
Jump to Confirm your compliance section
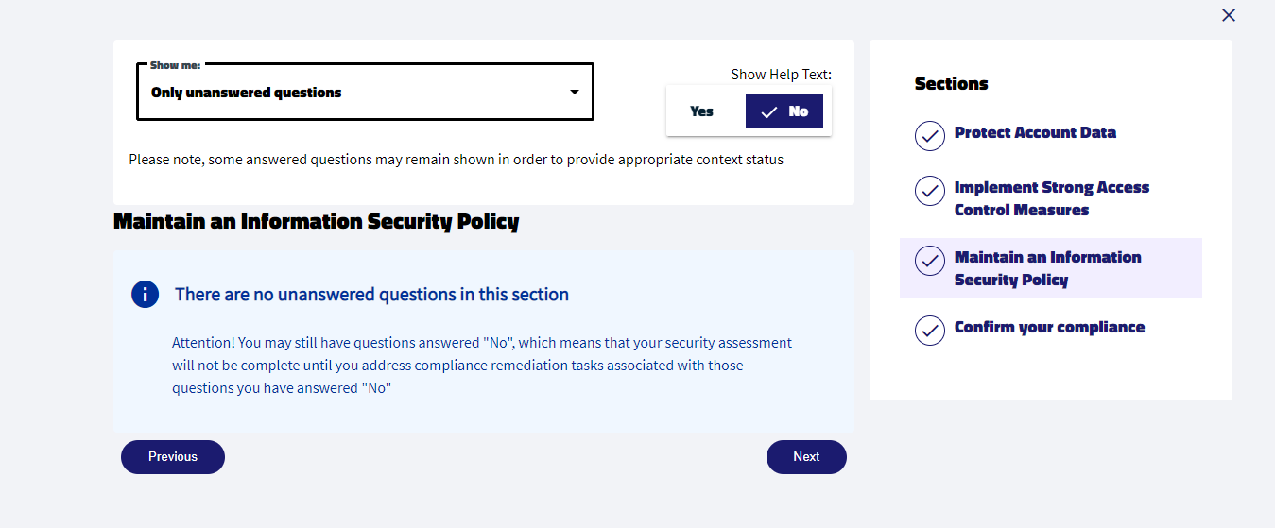point(1049,327)
